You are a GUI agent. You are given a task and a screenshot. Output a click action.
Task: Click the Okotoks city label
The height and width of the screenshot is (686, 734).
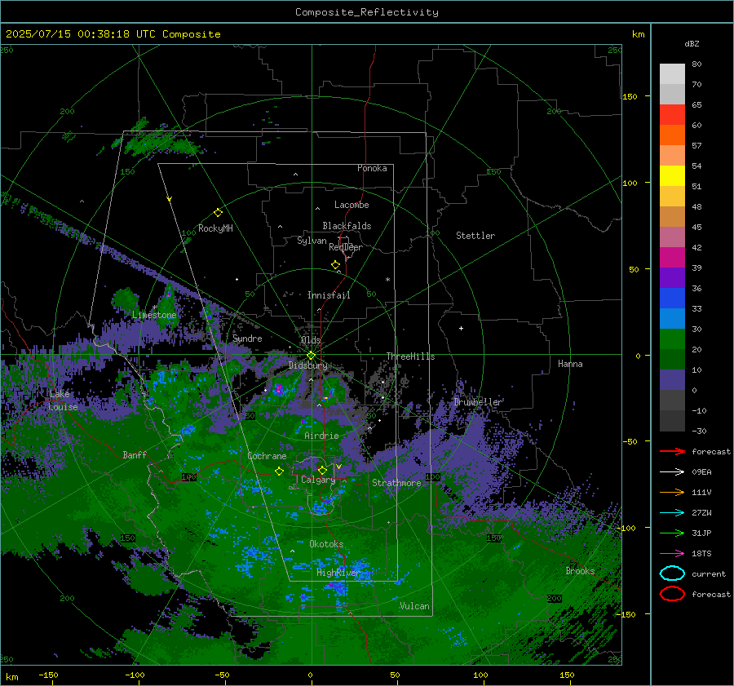tap(326, 544)
